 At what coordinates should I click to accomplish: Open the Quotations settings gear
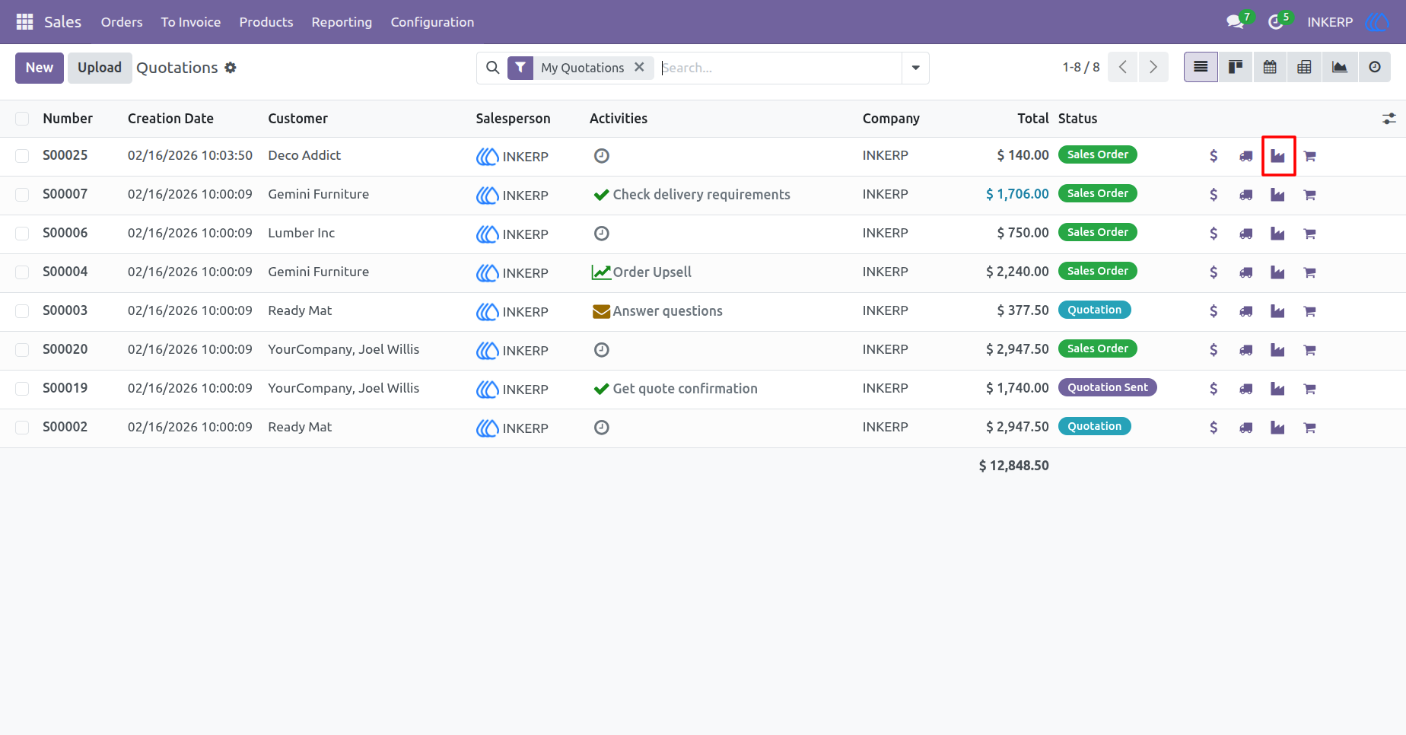pos(231,68)
